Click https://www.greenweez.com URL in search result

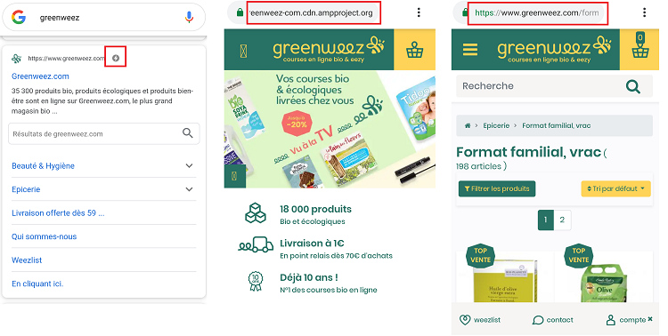coord(66,59)
